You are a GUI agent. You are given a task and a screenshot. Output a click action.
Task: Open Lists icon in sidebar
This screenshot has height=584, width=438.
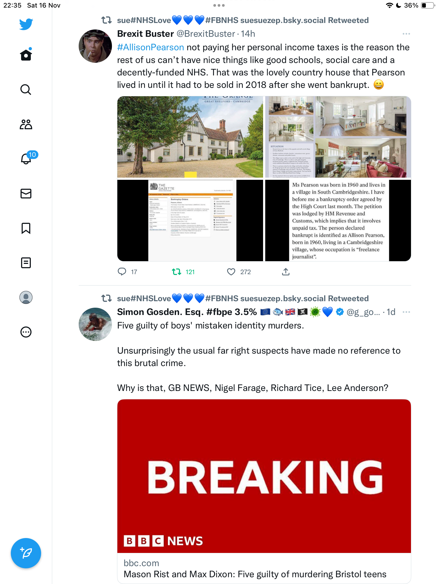click(x=26, y=263)
